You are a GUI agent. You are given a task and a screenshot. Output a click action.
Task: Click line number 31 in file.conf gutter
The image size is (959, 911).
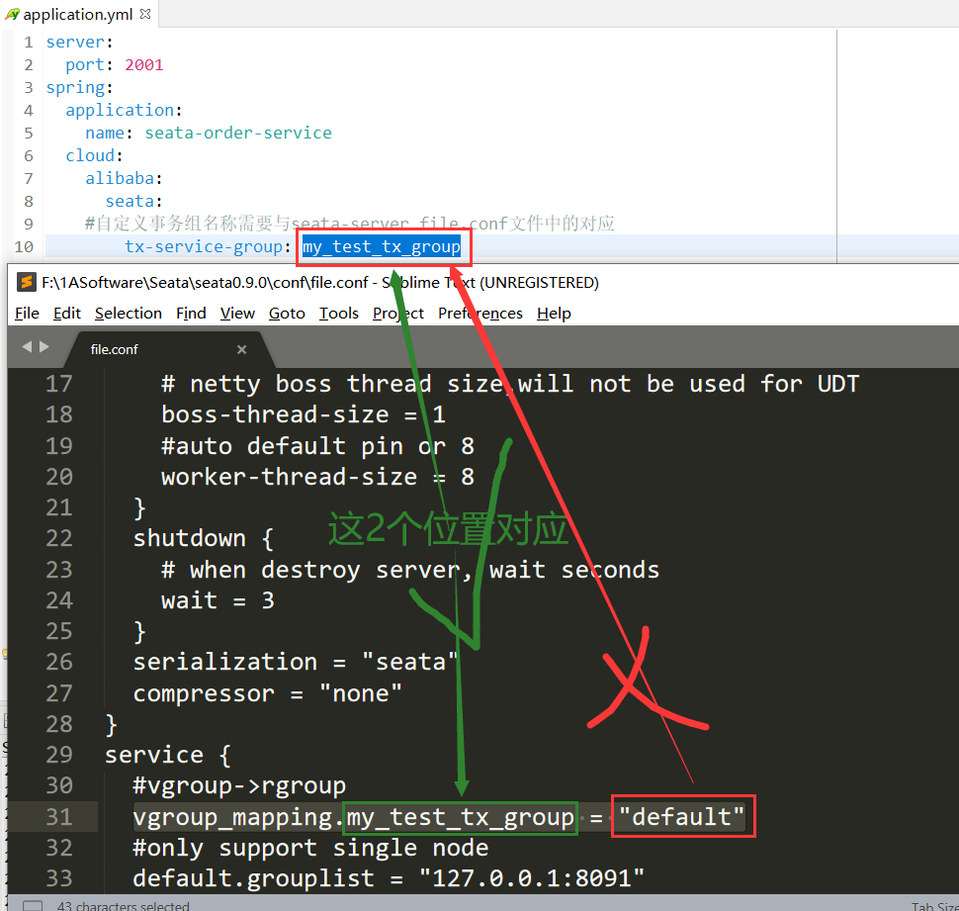pyautogui.click(x=59, y=817)
